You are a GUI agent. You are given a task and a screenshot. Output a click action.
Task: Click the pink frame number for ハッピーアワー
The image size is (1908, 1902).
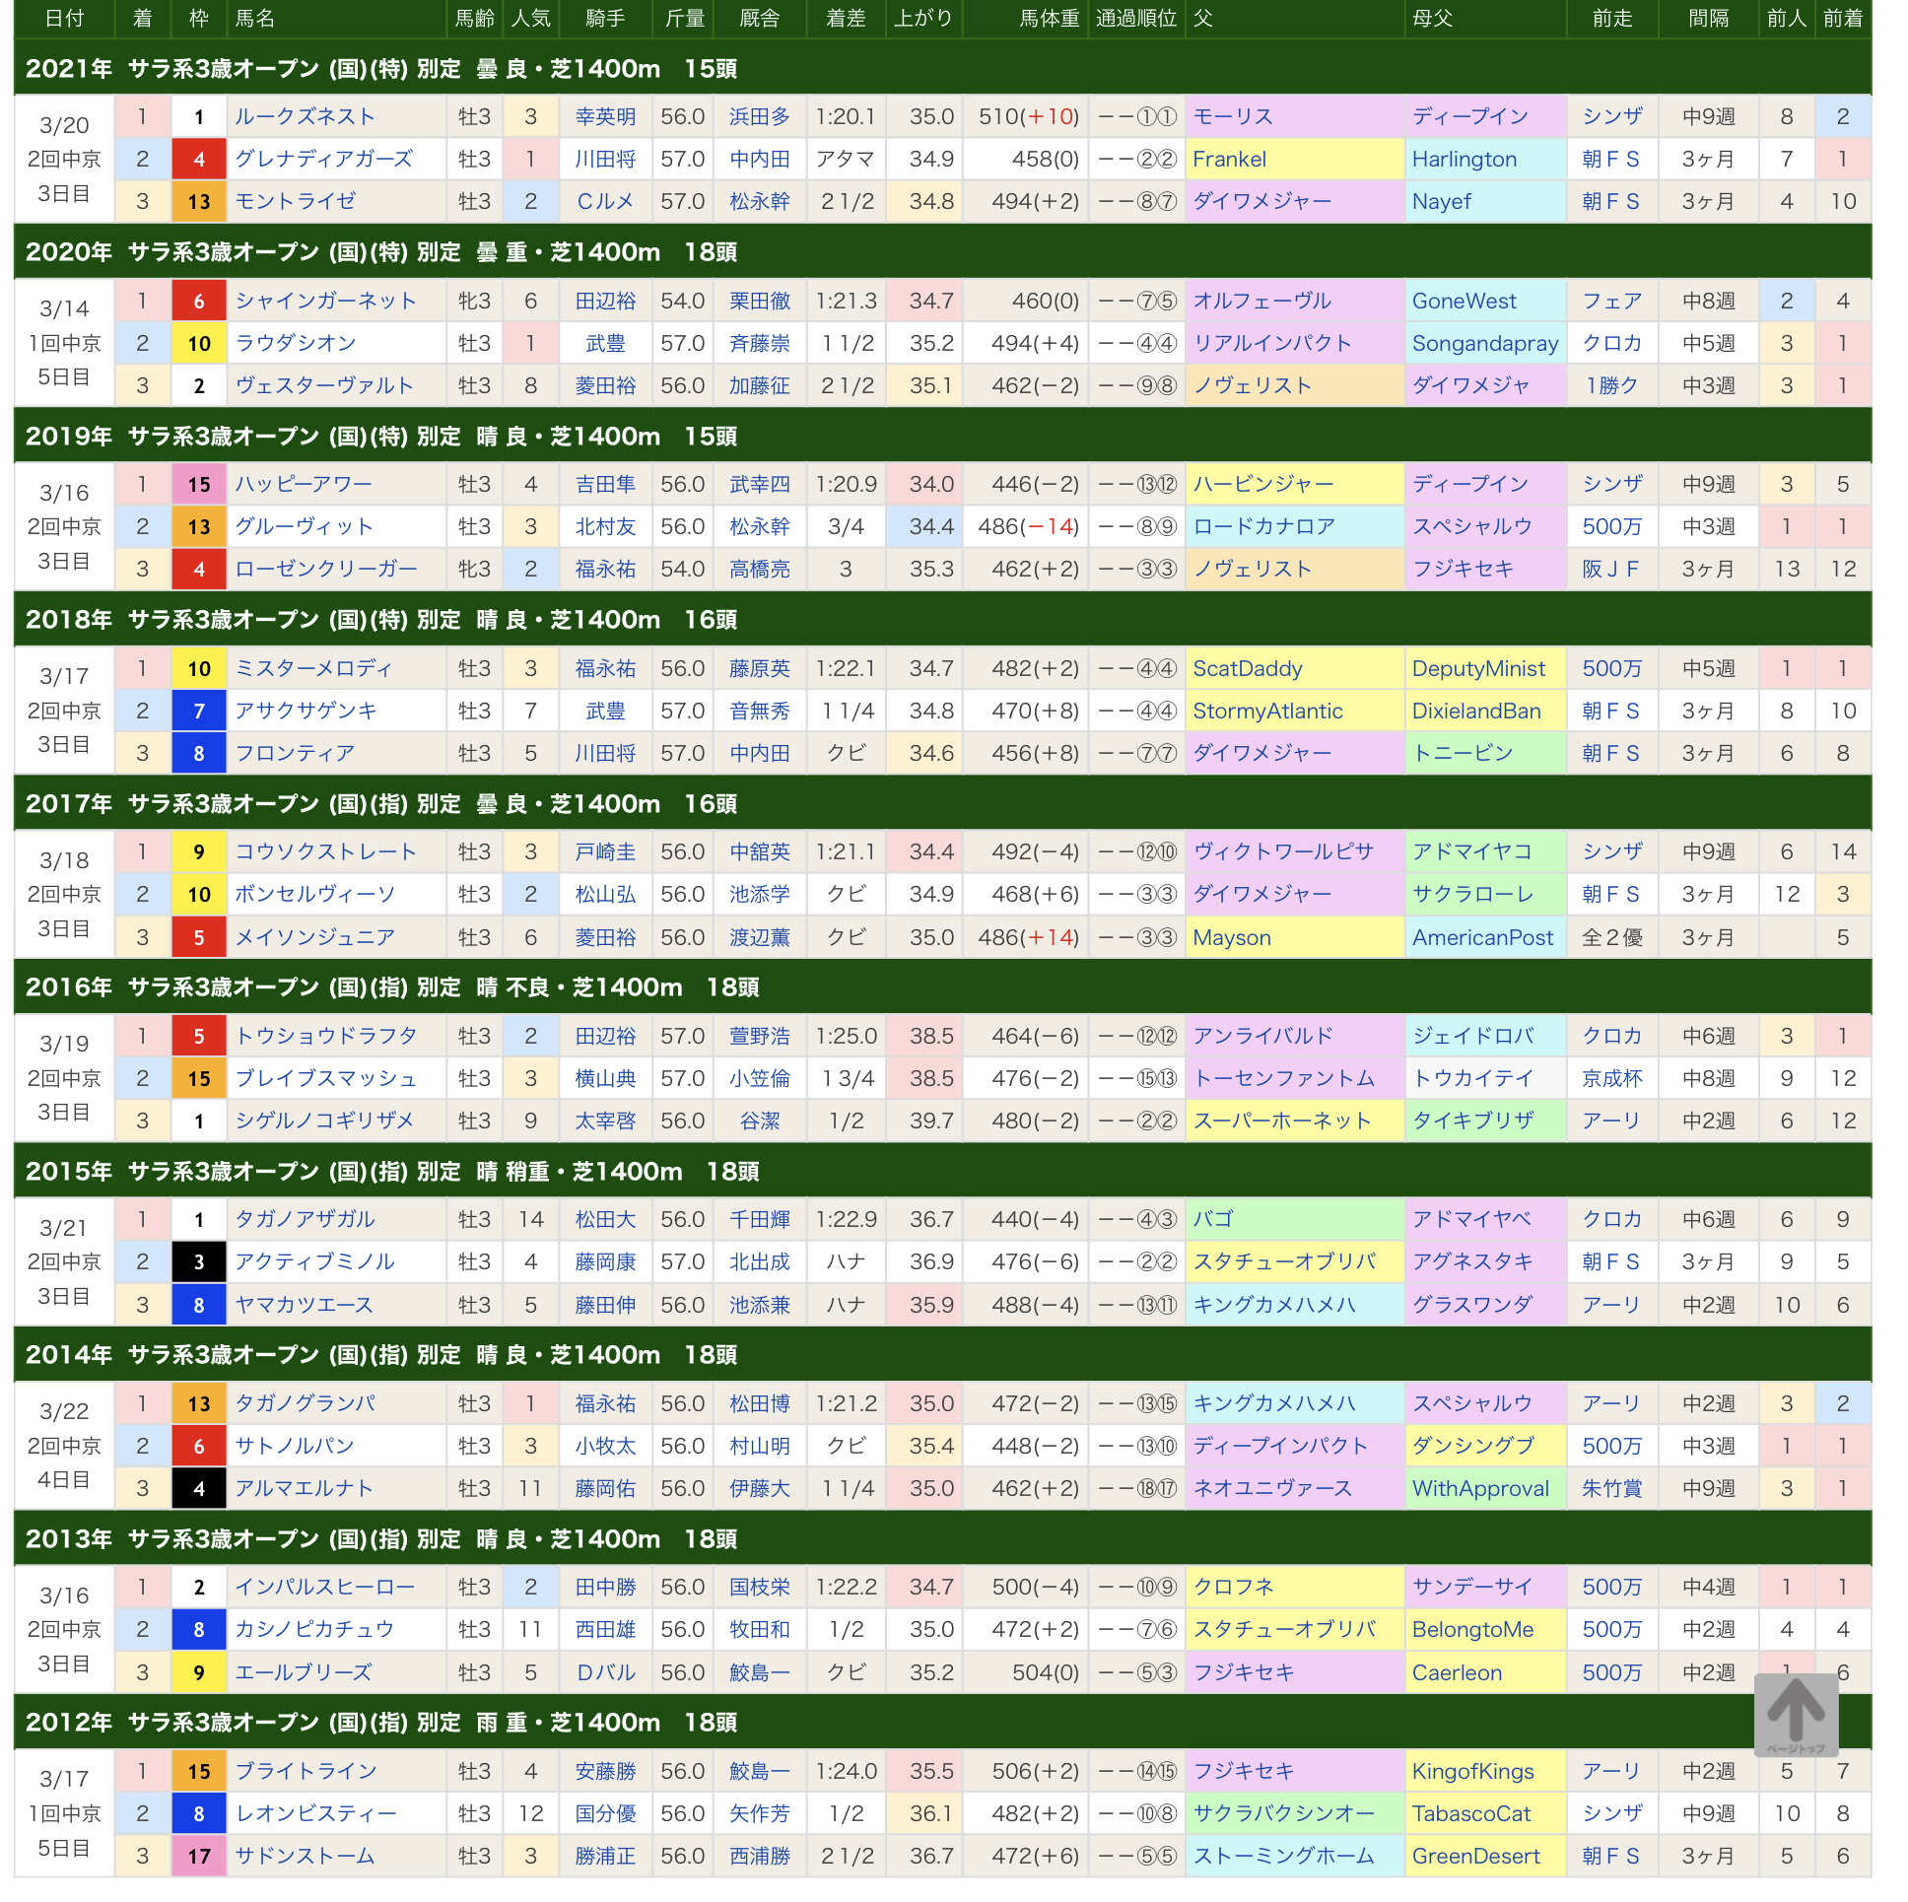198,485
